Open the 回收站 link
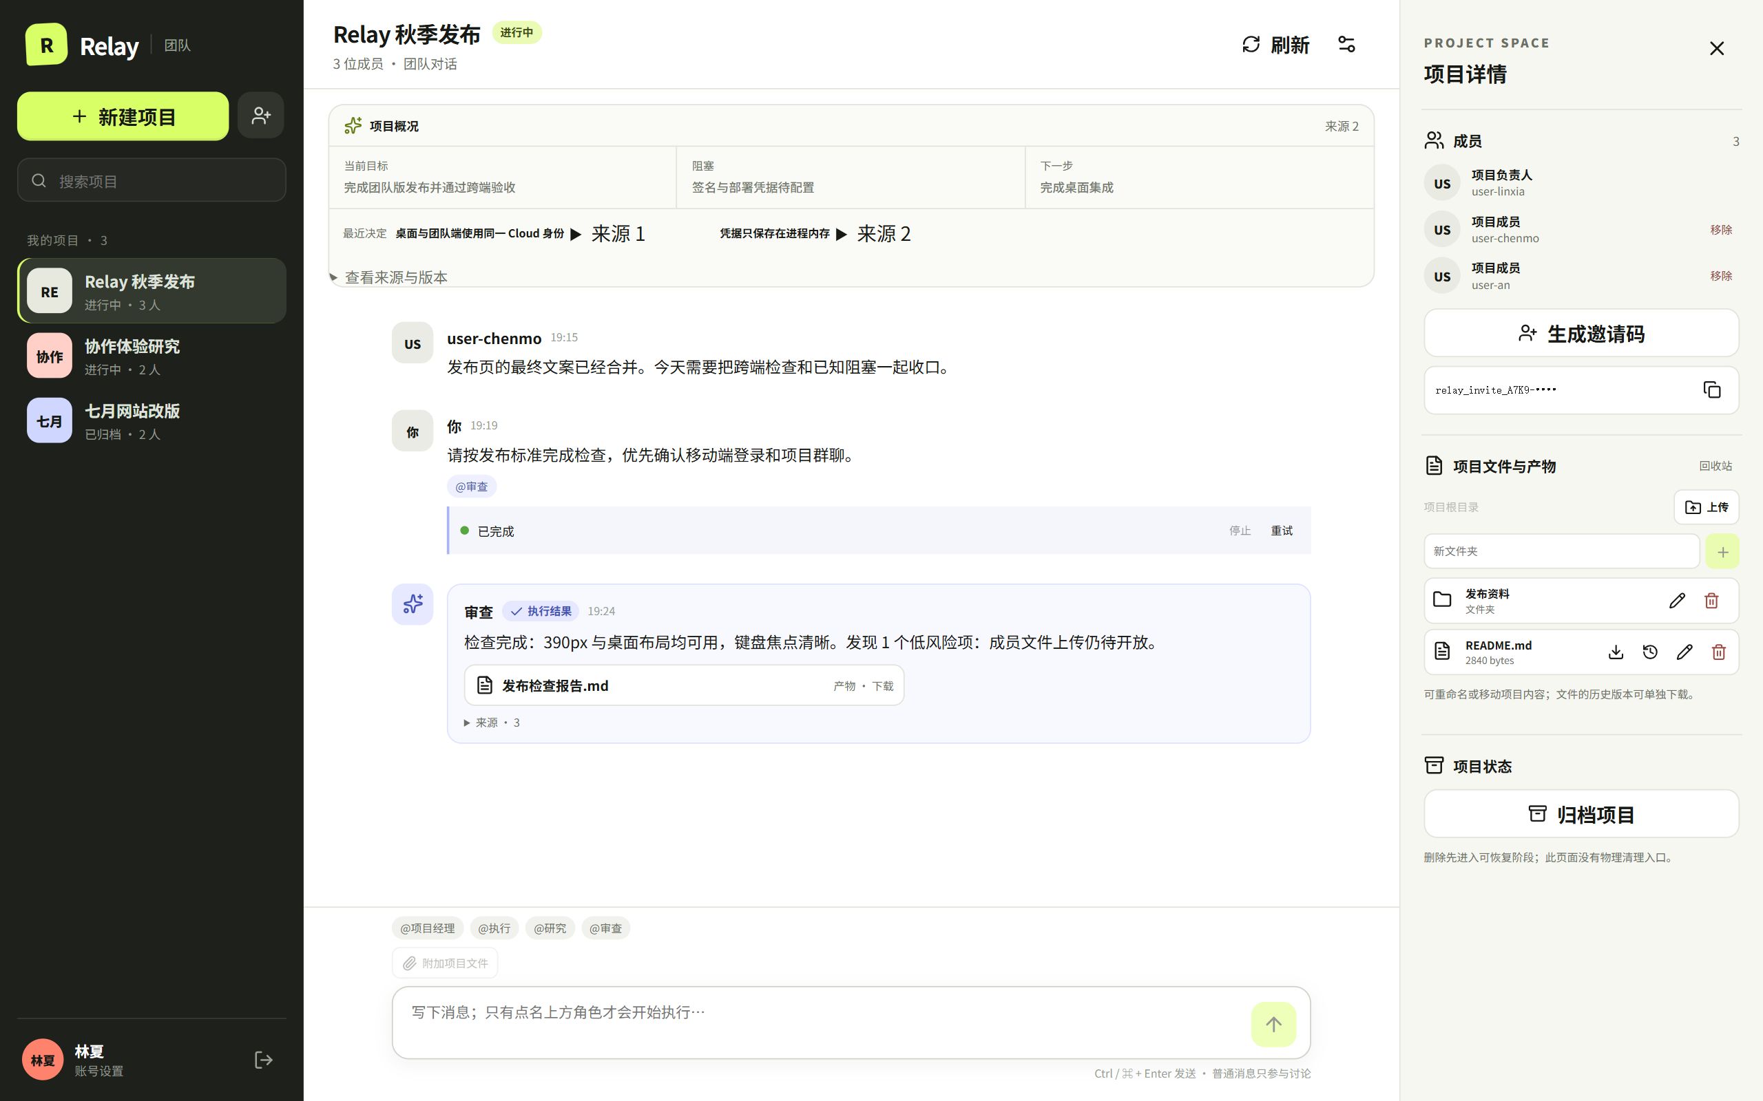This screenshot has width=1763, height=1101. tap(1715, 466)
